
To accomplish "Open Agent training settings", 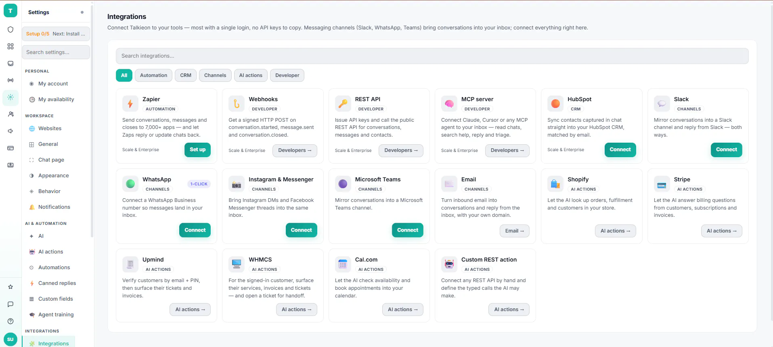I will coord(56,315).
